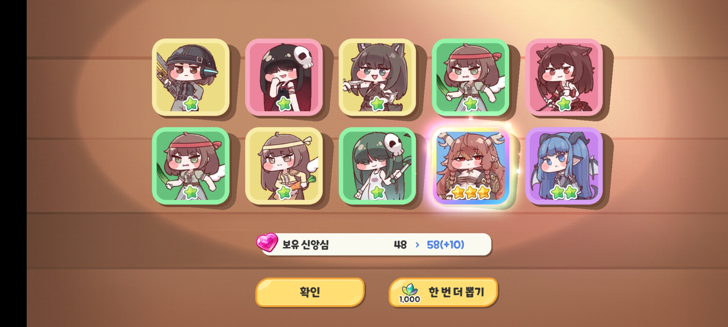Open the glowing three-star antlered character card

point(470,166)
